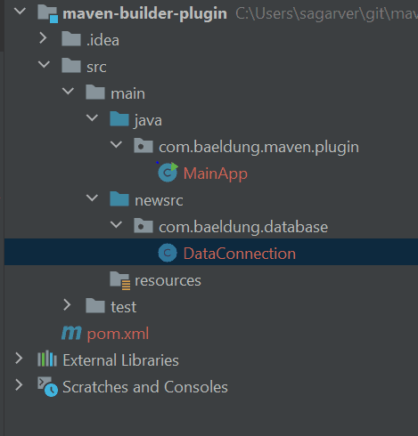Click the resources folder icon
This screenshot has width=418, height=436.
(x=120, y=280)
